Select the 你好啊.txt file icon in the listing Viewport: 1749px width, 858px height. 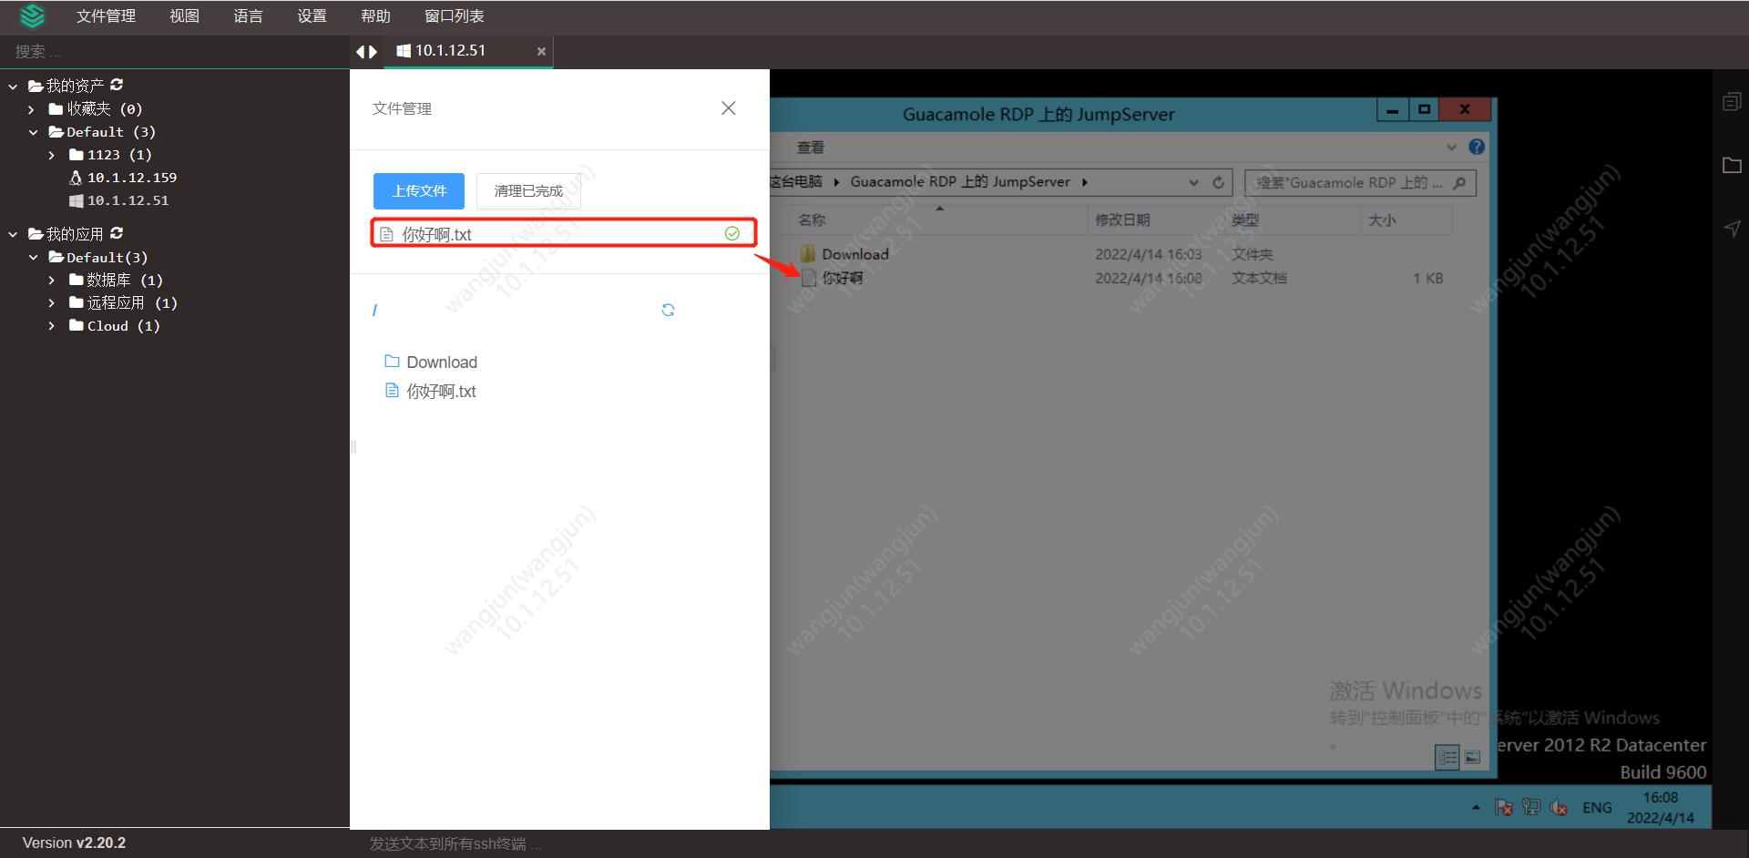point(391,391)
